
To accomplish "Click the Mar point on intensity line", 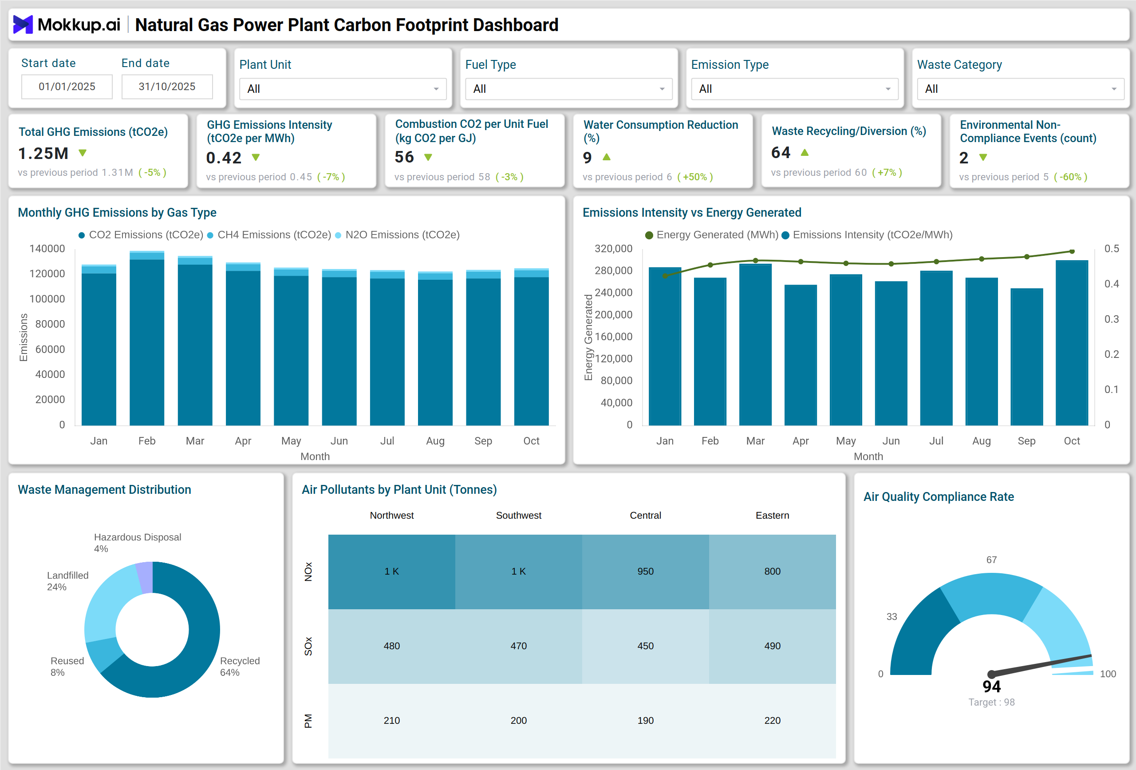I will [x=755, y=260].
